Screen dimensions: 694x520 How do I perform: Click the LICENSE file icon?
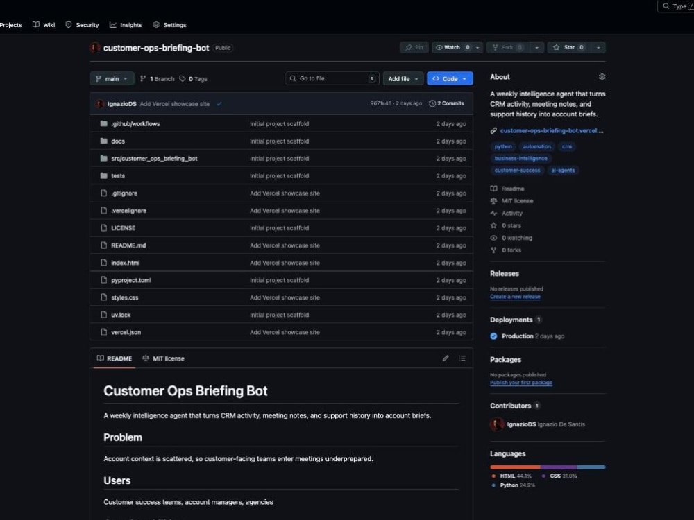pos(103,227)
